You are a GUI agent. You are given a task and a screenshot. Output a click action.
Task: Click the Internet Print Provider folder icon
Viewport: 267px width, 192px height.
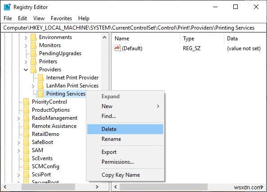coord(40,78)
